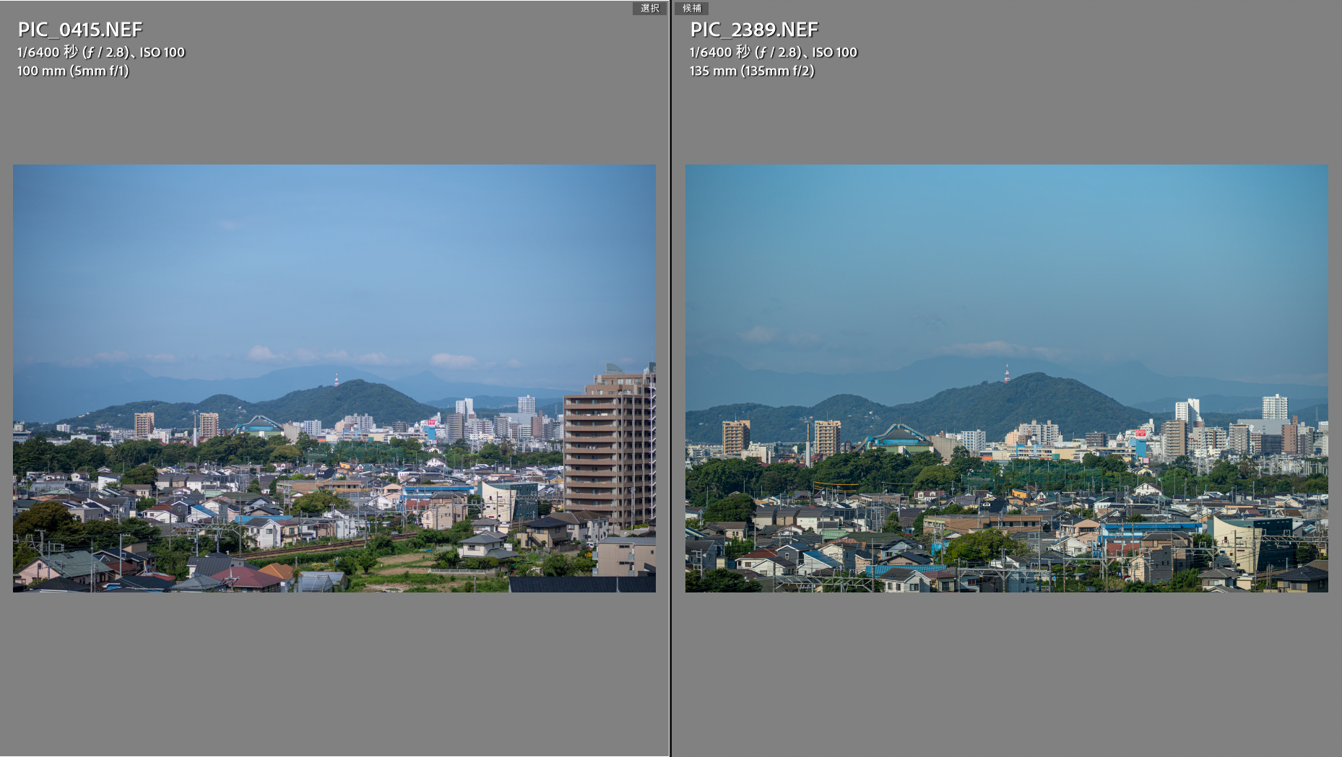Click the 候補 label on the right pane
The height and width of the screenshot is (757, 1342).
(x=691, y=8)
